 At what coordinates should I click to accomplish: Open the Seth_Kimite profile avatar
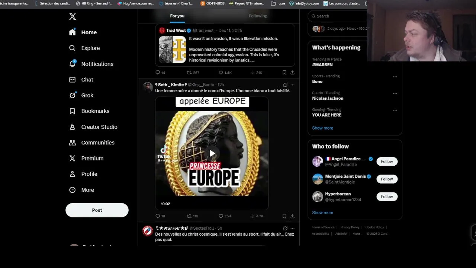[148, 87]
